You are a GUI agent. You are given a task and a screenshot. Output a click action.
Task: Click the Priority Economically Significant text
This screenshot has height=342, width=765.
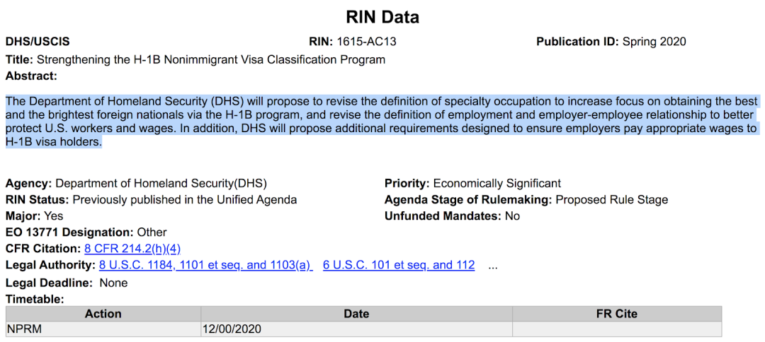tap(472, 184)
